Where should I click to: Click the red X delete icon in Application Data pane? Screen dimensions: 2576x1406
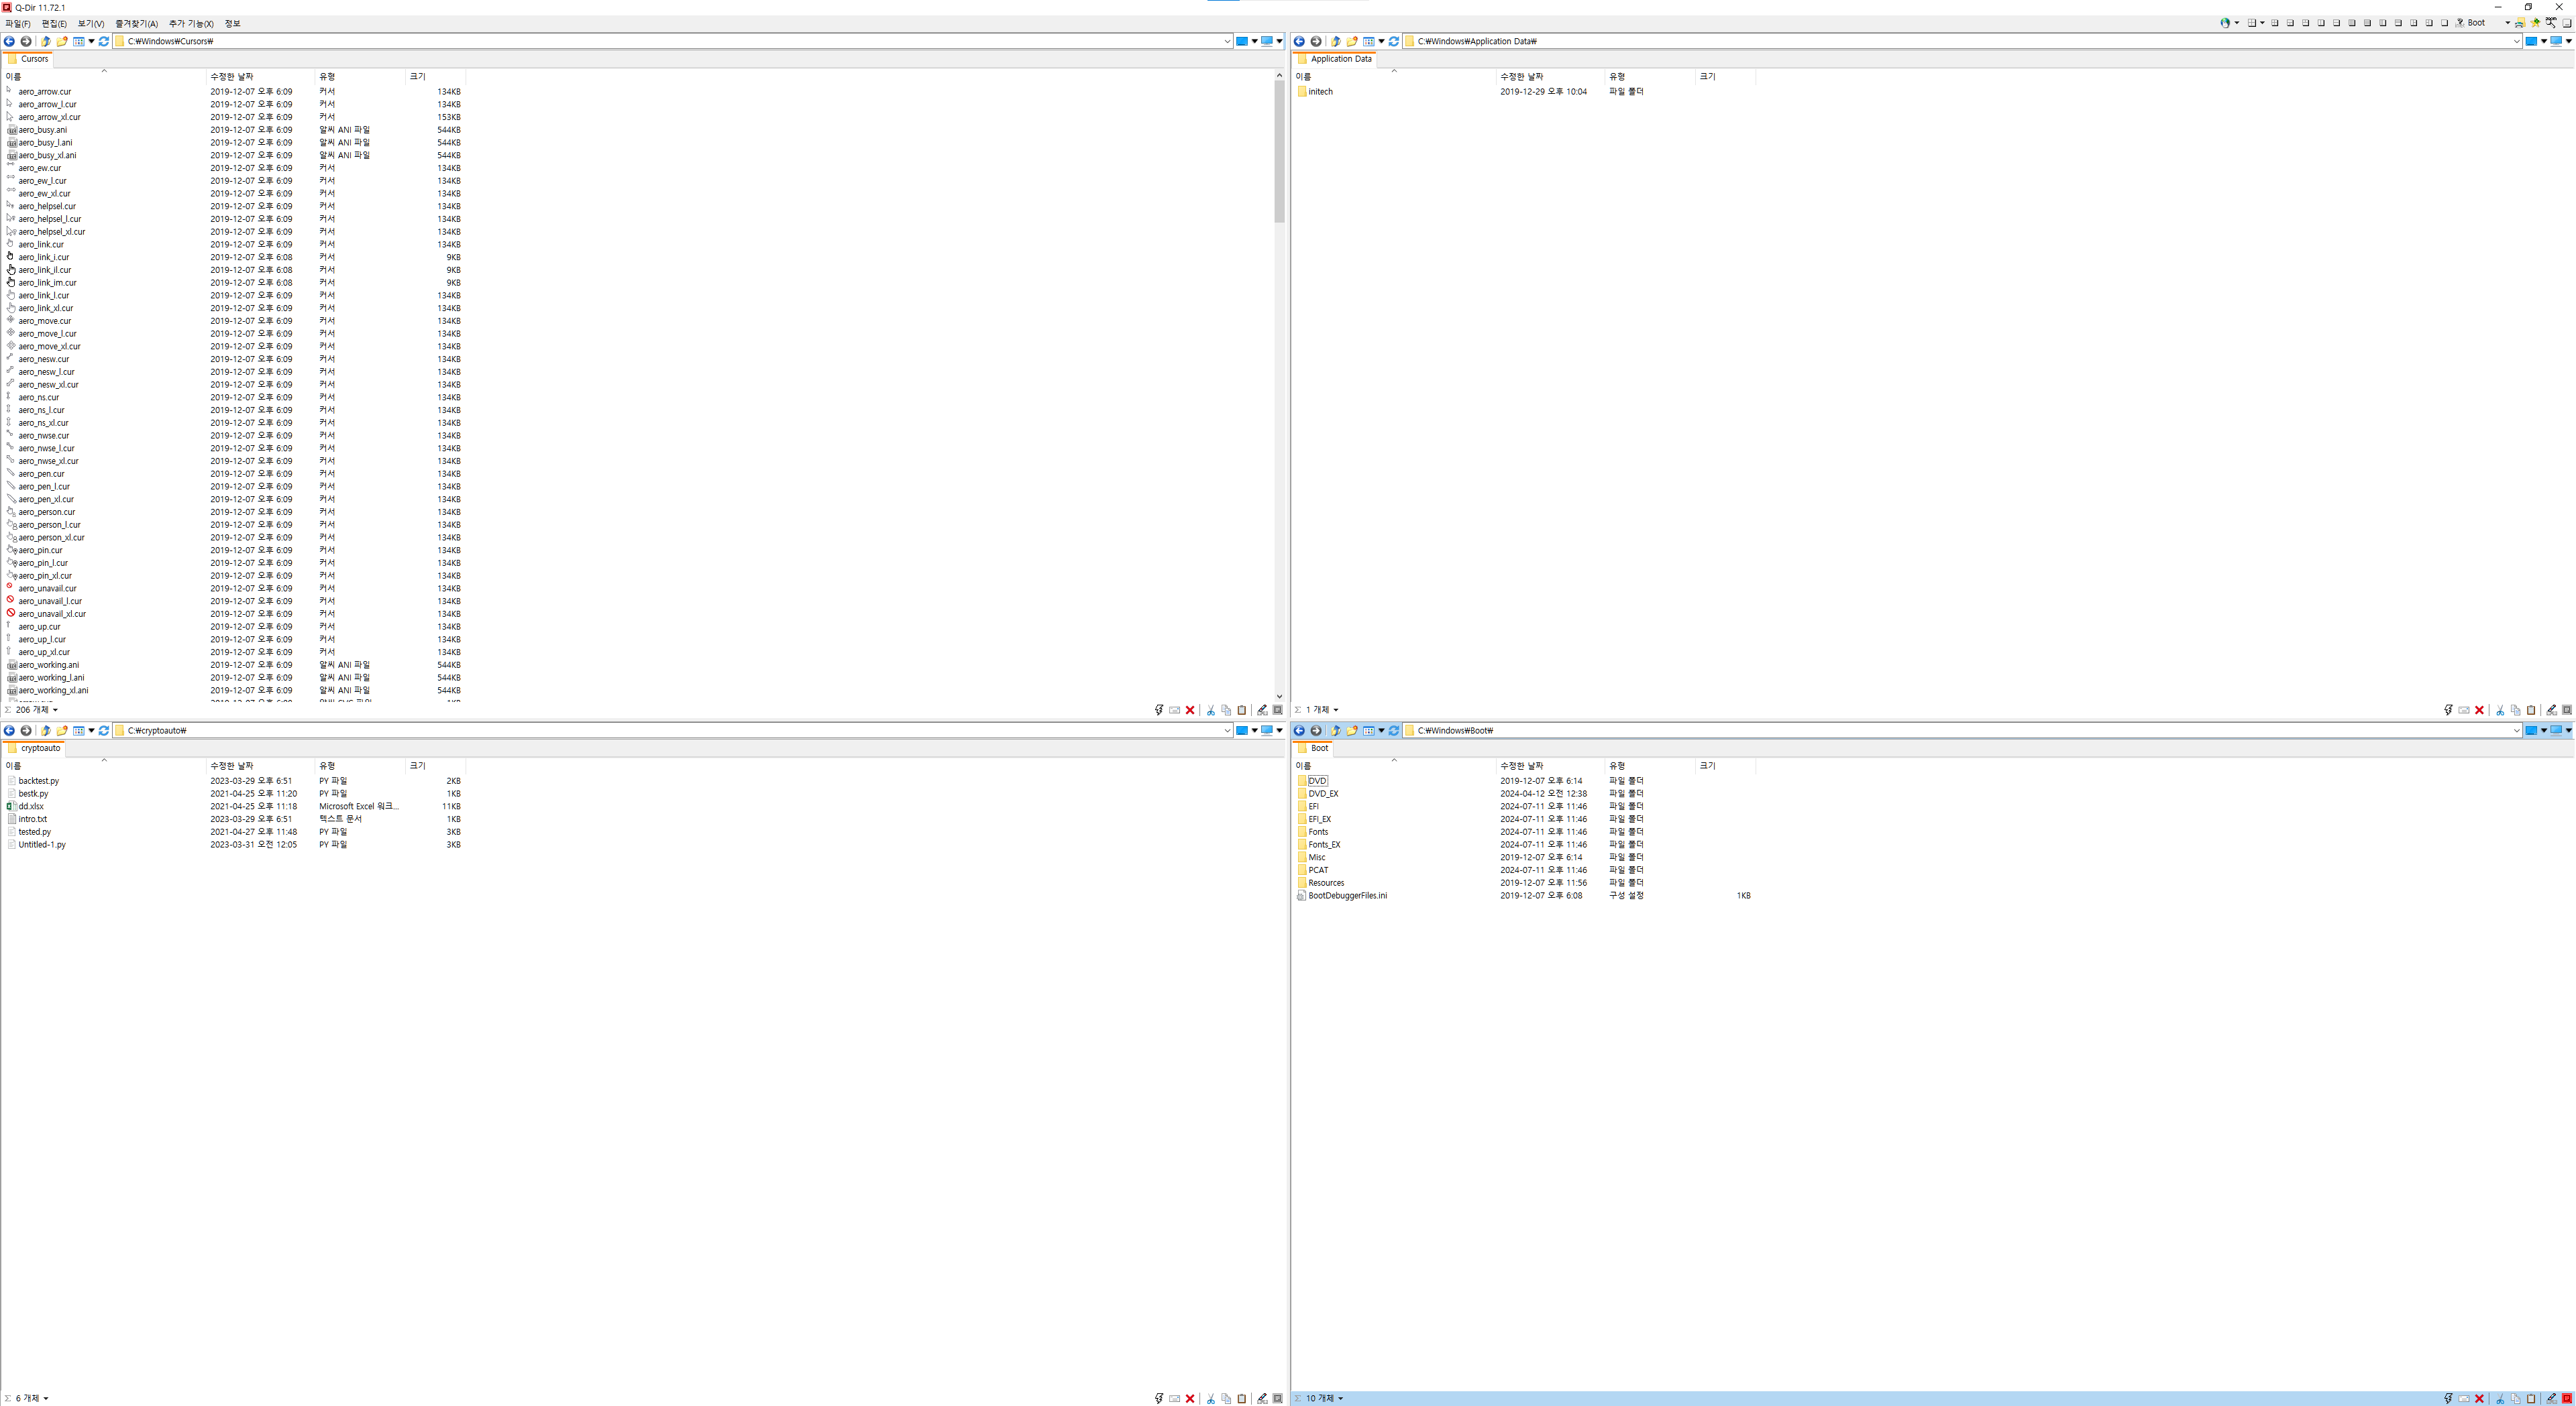[2479, 711]
